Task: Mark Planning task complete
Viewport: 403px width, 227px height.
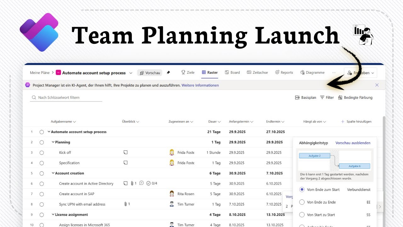Action: tap(42, 143)
